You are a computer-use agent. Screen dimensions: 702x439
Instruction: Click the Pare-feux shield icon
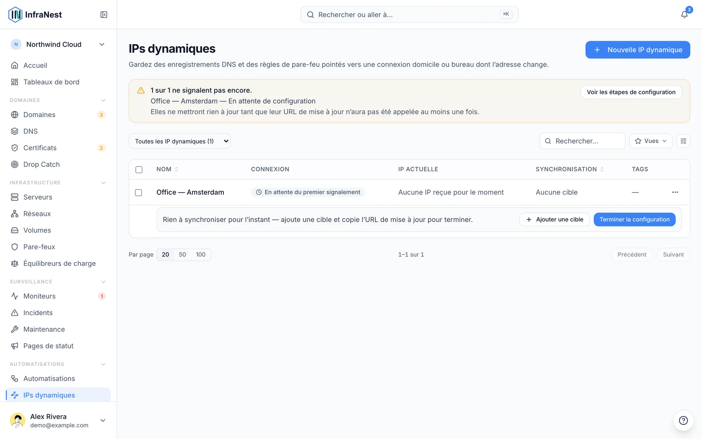tap(15, 247)
